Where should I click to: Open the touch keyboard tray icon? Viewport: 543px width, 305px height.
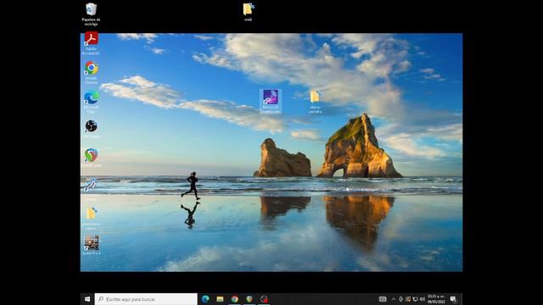383,299
